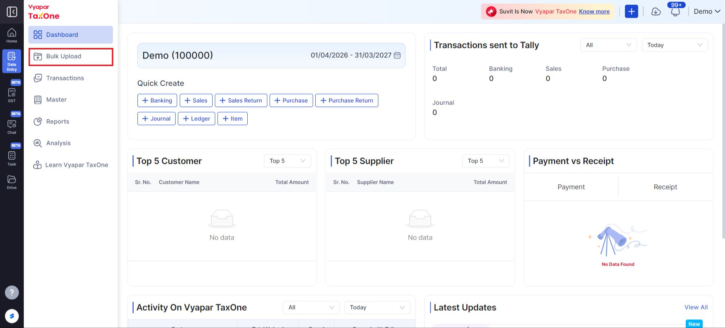This screenshot has width=725, height=328.
Task: Open the Bulk Upload menu item
Action: coord(71,57)
